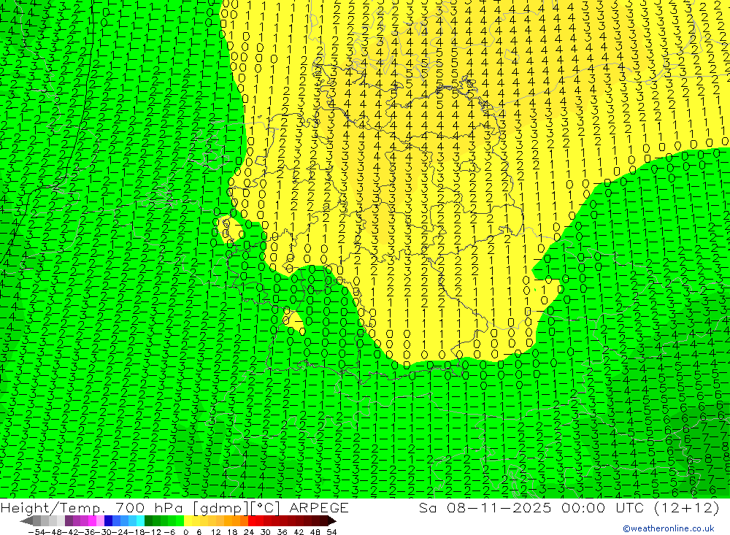
Task: Open the weatheronline.co.uk copyright link
Action: point(669,528)
